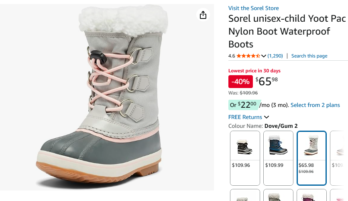The height and width of the screenshot is (201, 348).
Task: Select the grey boot swatch, second in second row
Action: pos(278,195)
